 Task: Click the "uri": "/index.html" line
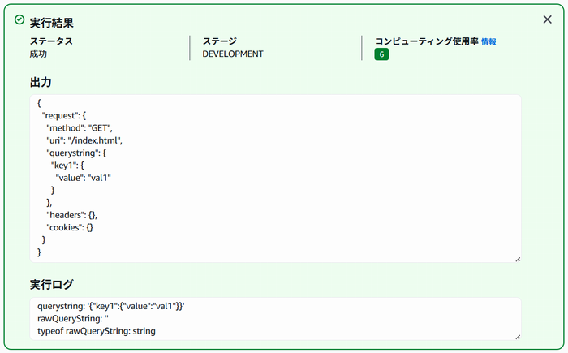84,140
